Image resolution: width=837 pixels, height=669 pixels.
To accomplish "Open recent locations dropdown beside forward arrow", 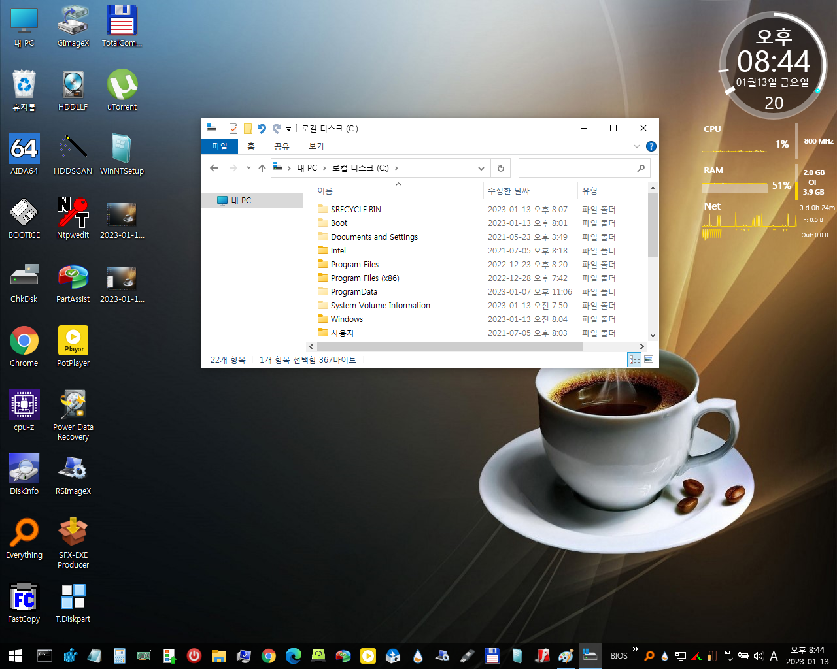I will [x=248, y=168].
